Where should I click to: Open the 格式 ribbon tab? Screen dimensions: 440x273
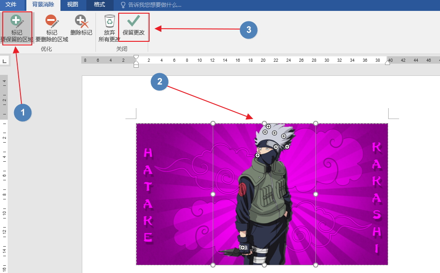[100, 5]
